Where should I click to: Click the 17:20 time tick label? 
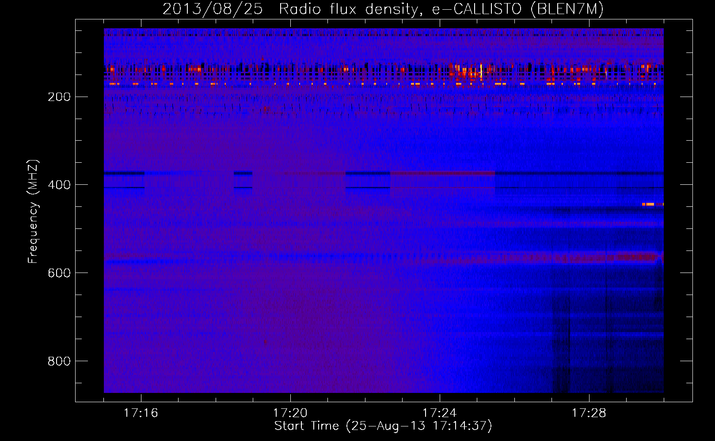click(x=290, y=413)
